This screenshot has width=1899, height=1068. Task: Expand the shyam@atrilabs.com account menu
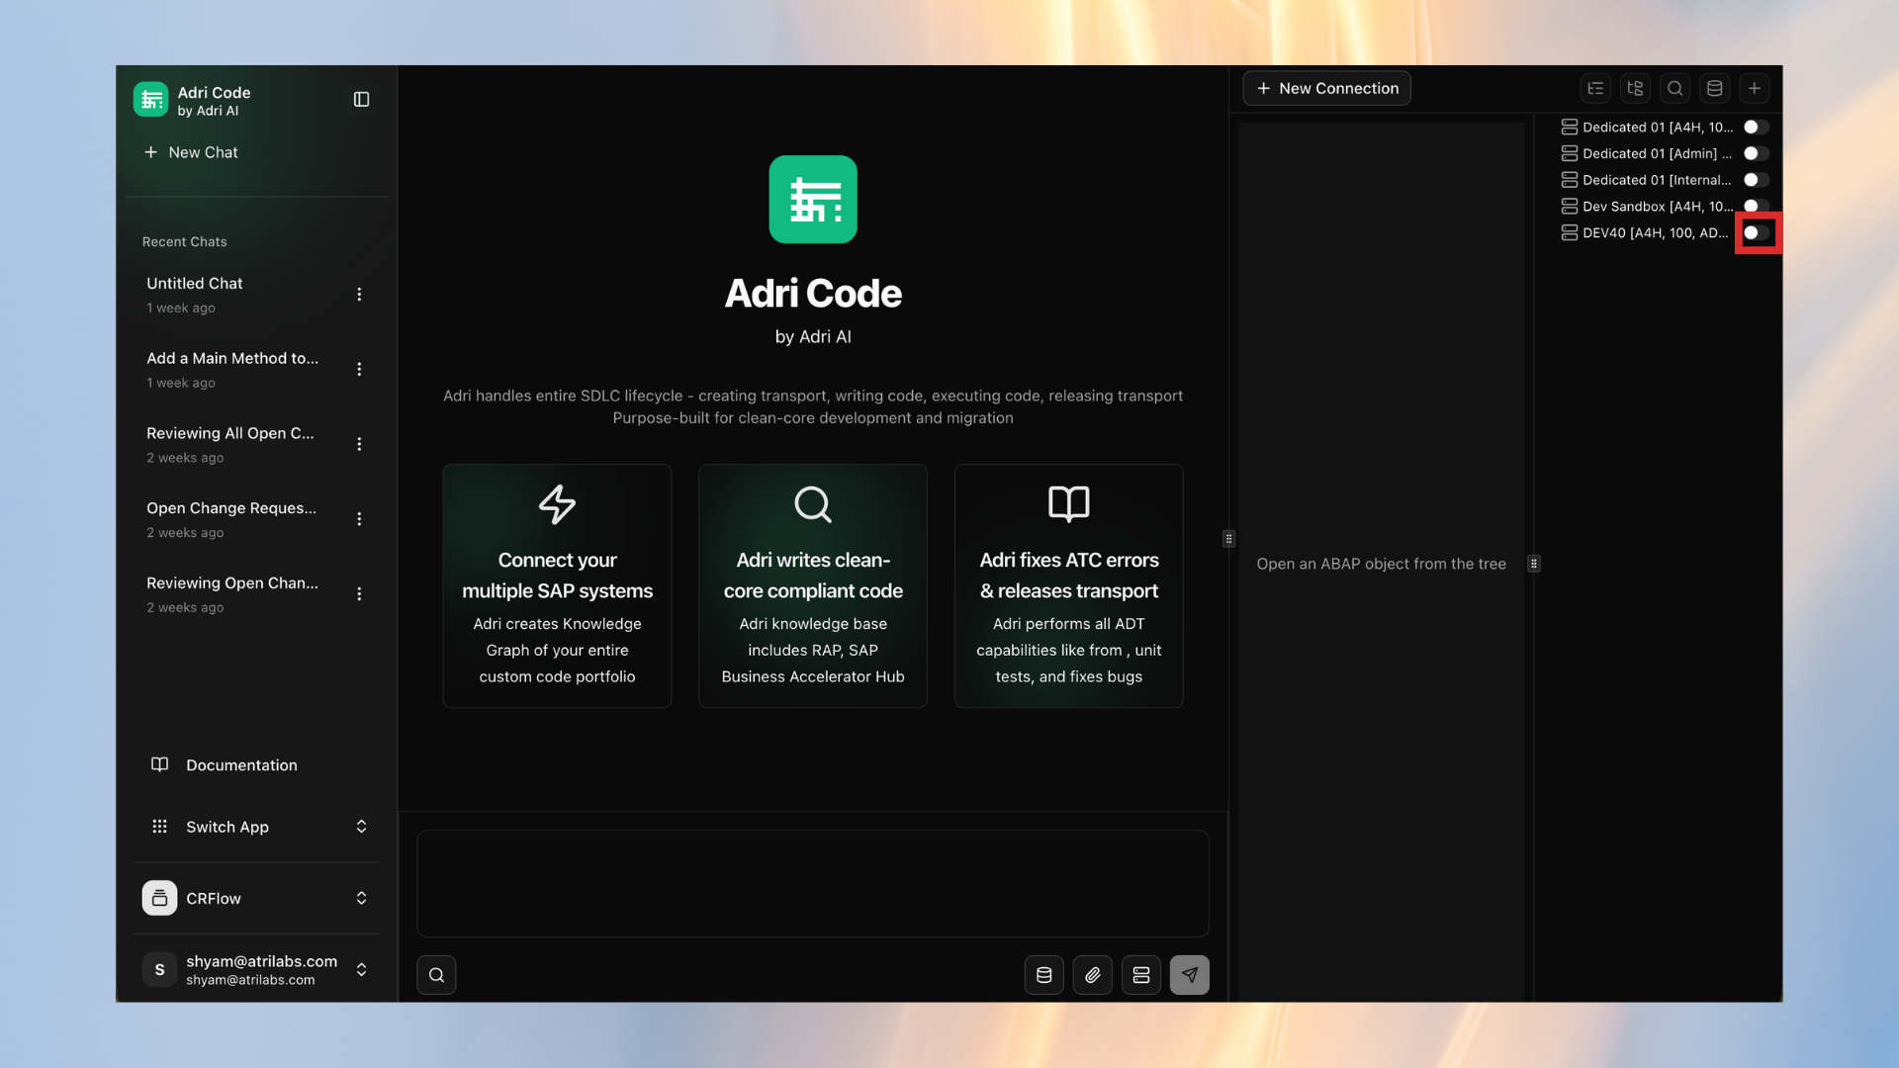257,969
